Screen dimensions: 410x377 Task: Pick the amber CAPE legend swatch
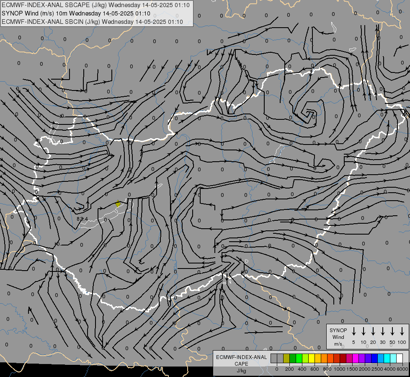pyautogui.click(x=318, y=358)
